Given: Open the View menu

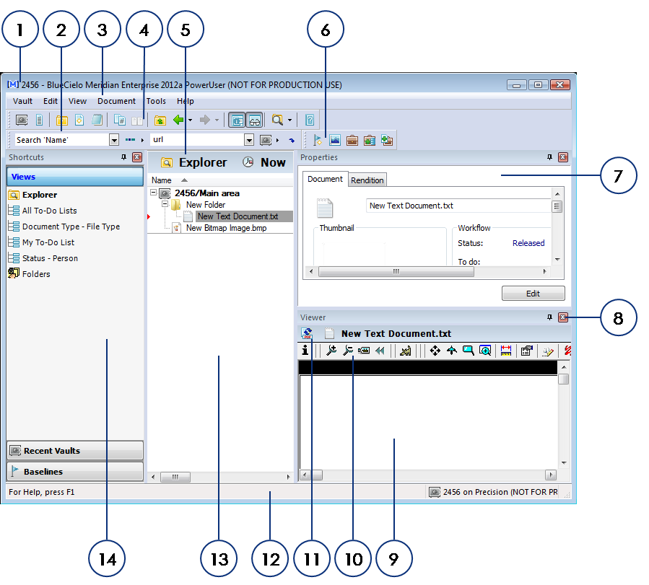Looking at the screenshot, I should point(77,101).
